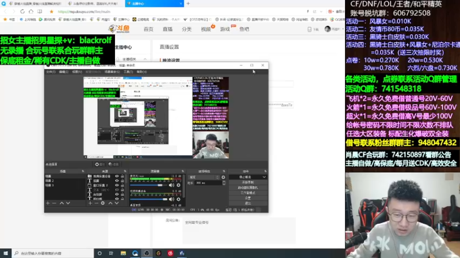This screenshot has width=460, height=258.
Task: Toggle visibility of the last visible source
Action: tap(117, 198)
